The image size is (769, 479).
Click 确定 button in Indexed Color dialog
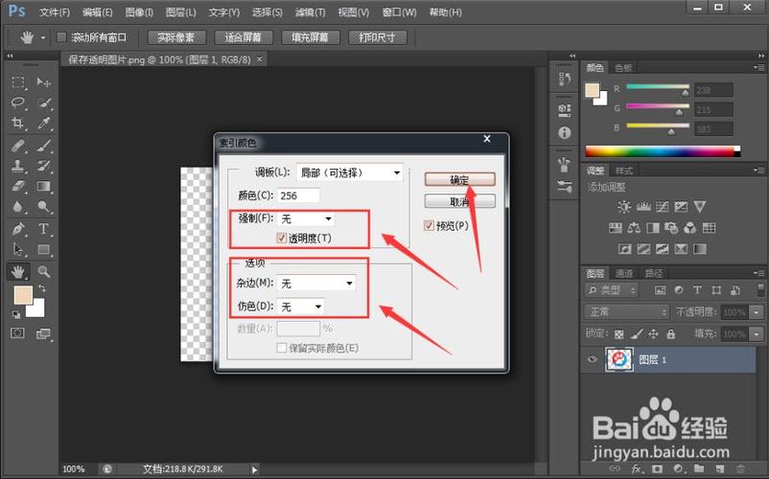tap(459, 180)
